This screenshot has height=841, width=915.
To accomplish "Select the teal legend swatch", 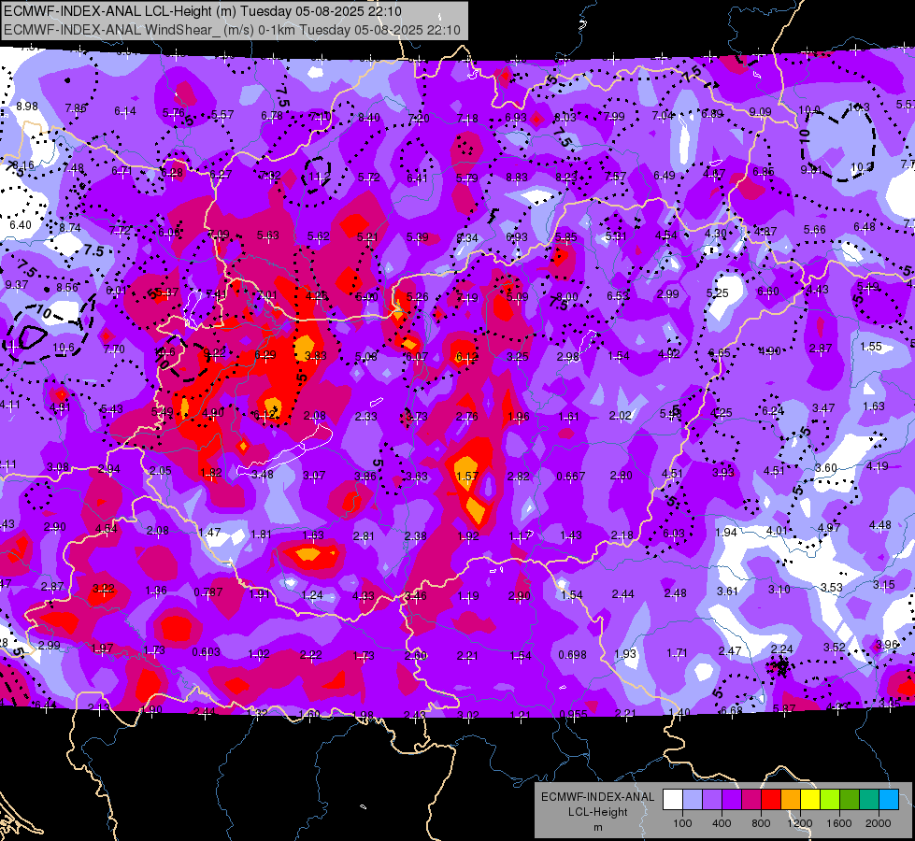I will tap(869, 800).
